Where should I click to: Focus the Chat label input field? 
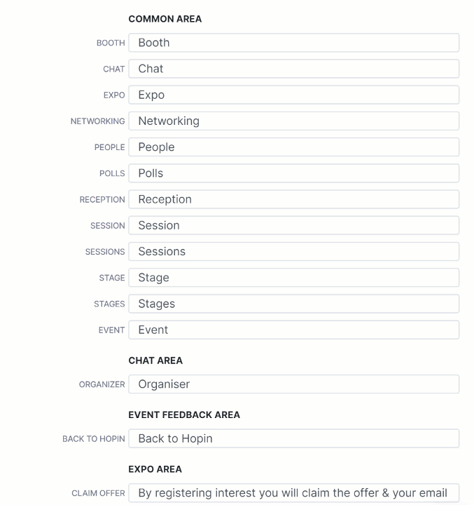[x=293, y=69]
